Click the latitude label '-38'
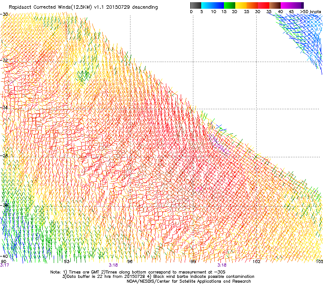The width and height of the screenshot is (323, 284). pos(4,205)
